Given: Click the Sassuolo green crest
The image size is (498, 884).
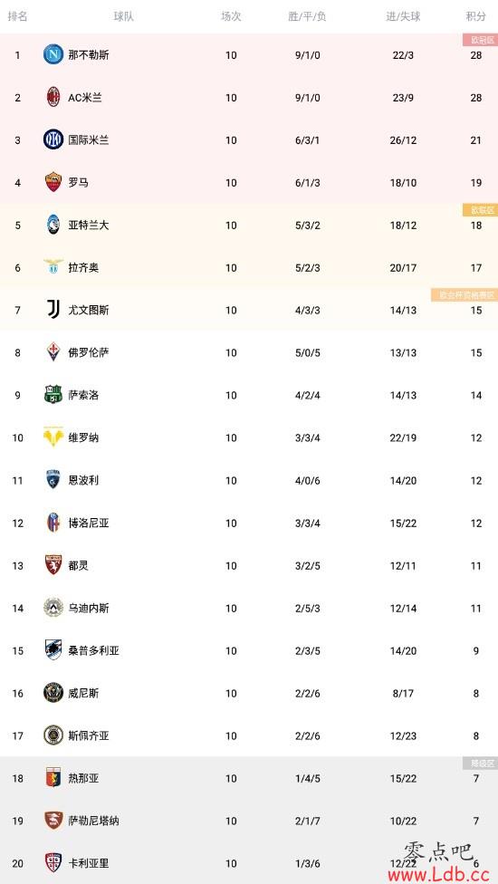Looking at the screenshot, I should (53, 395).
